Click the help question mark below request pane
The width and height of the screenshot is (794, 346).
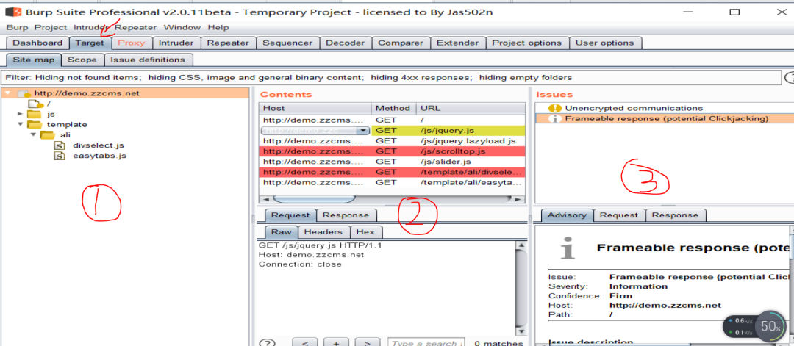pyautogui.click(x=266, y=343)
